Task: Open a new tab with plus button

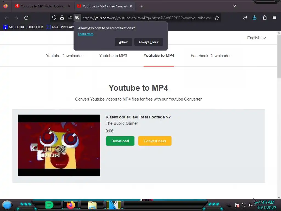Action: 141,6
